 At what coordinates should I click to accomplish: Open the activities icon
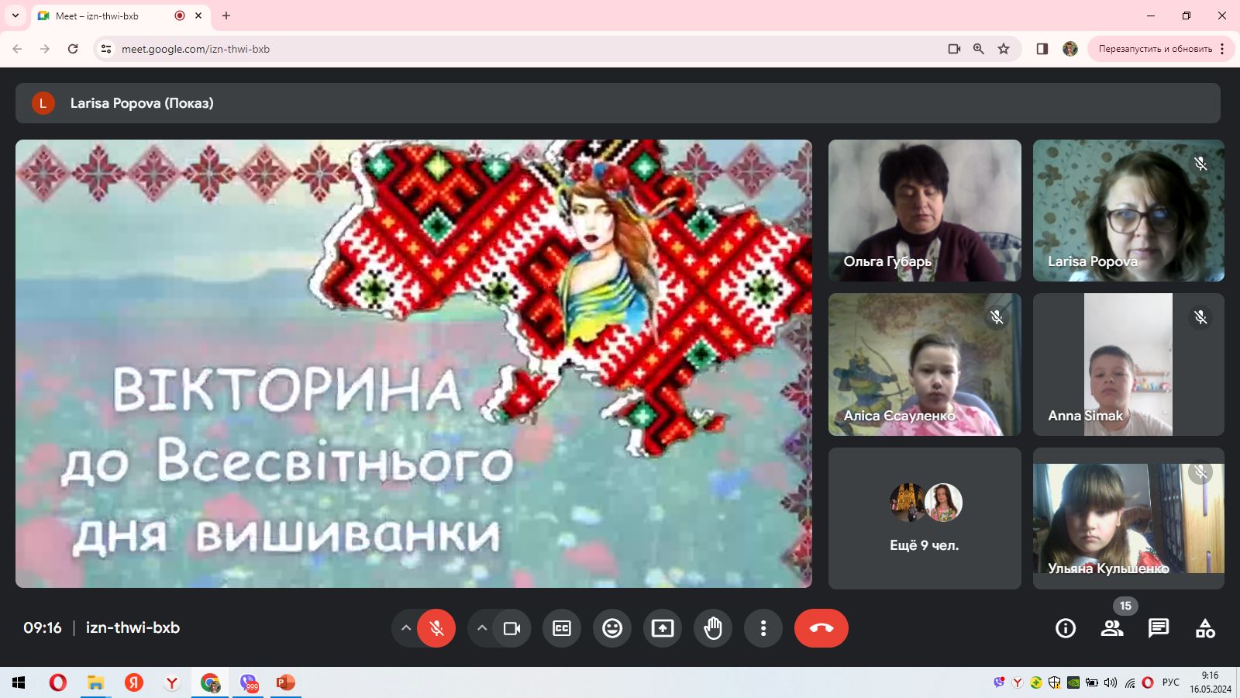click(x=1205, y=628)
